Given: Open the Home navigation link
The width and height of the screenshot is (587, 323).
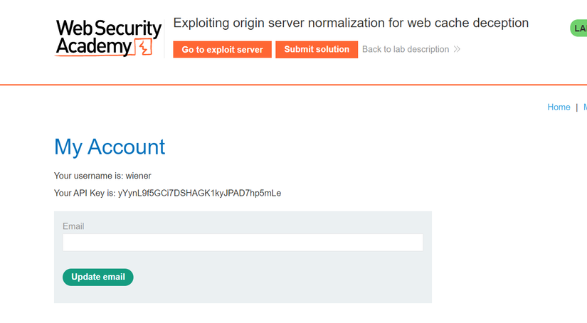Looking at the screenshot, I should point(559,107).
